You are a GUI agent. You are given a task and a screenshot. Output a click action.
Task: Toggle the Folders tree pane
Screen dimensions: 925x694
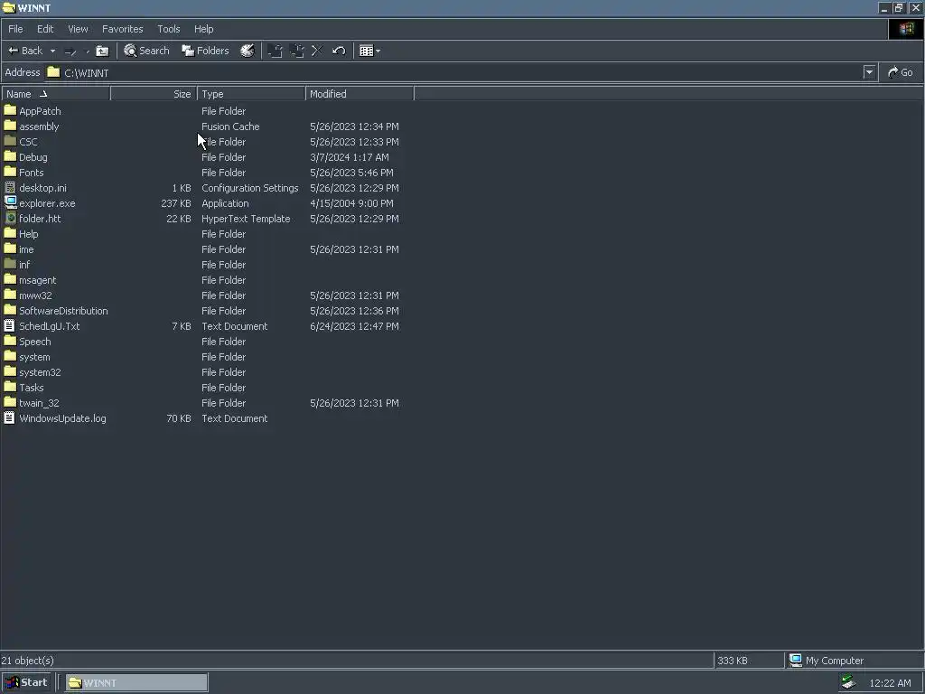point(205,51)
